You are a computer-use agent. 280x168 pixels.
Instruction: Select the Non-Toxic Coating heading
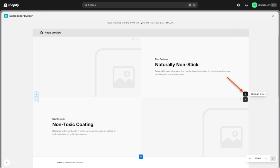coord(73,125)
